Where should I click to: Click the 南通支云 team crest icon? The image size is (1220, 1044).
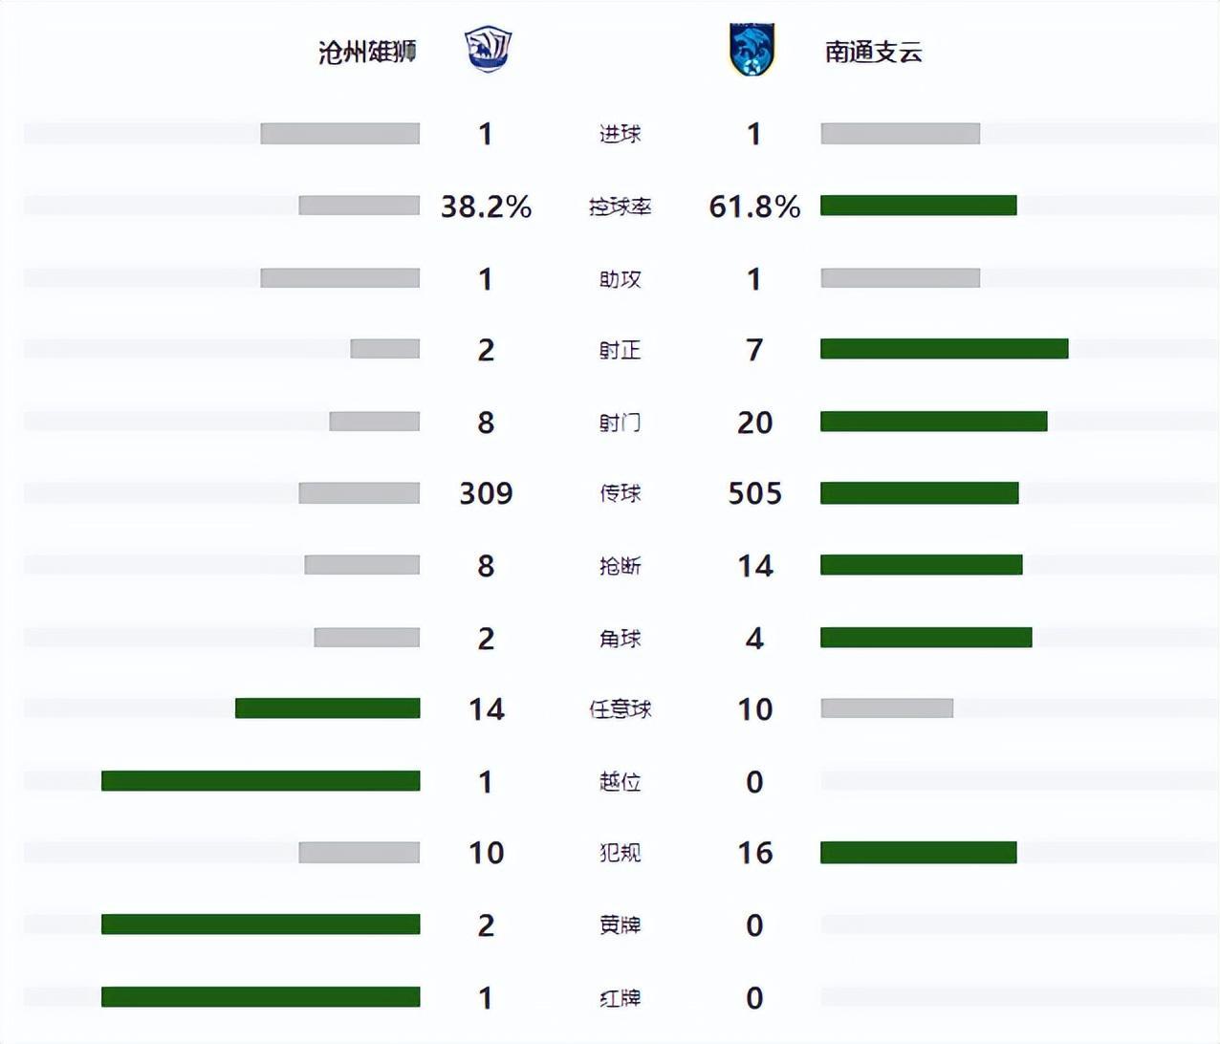(x=752, y=51)
